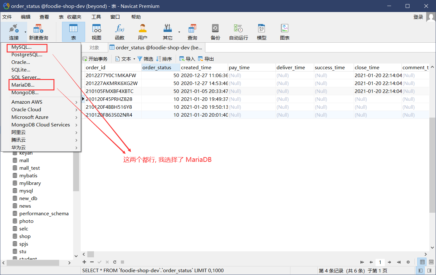436x275 pixels.
Task: Switch to the 对象 tab
Action: (94, 48)
